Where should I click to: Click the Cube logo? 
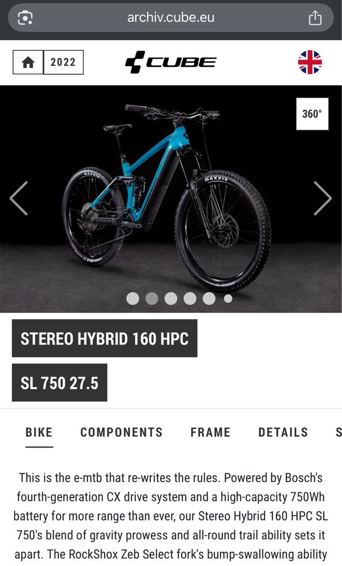(x=171, y=62)
